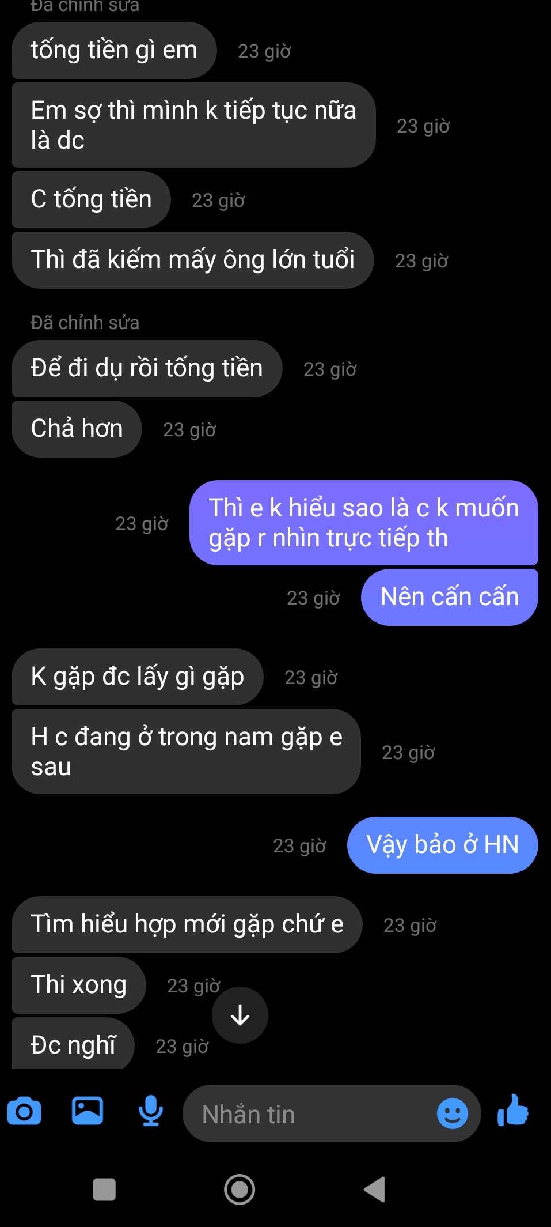Open the photo gallery picker icon

tap(88, 1111)
